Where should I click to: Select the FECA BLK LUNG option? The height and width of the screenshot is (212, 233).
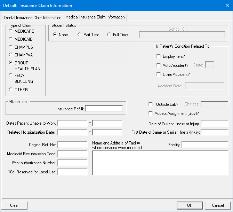point(11,75)
